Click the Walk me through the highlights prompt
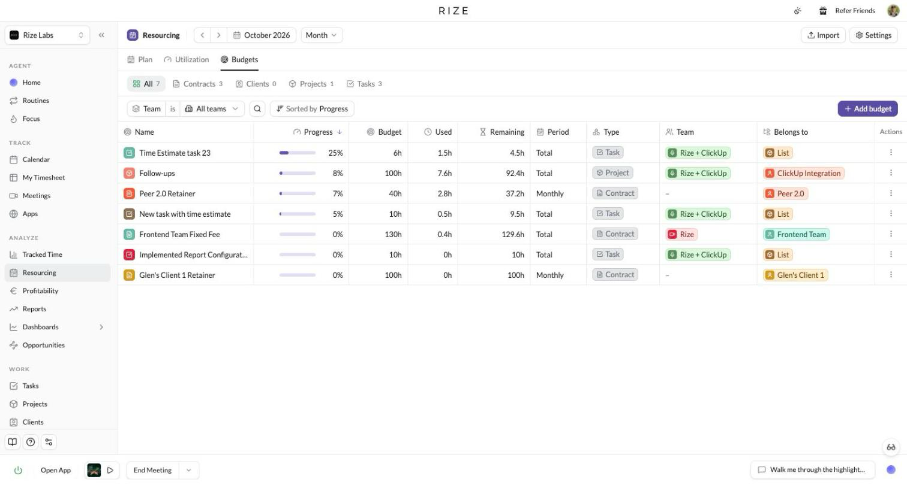907x485 pixels. point(812,470)
